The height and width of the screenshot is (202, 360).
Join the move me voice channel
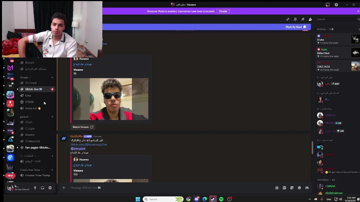37,108
